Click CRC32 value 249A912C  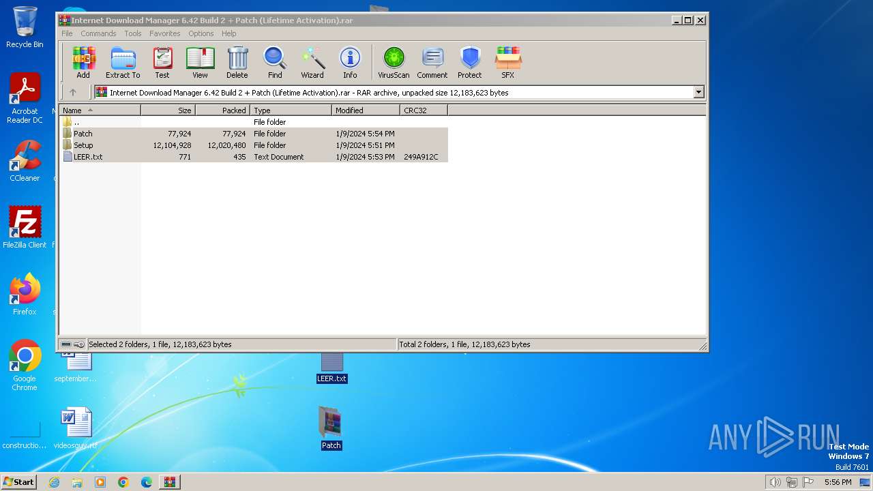pyautogui.click(x=421, y=157)
